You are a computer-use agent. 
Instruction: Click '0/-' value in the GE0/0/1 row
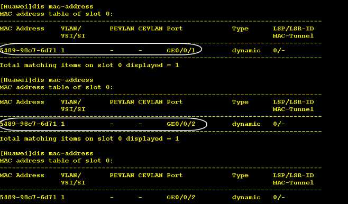(279, 51)
